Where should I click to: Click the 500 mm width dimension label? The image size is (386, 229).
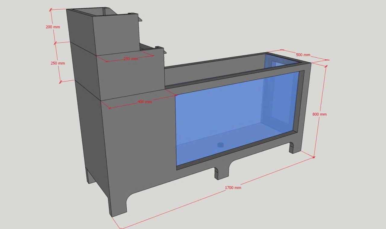[303, 55]
